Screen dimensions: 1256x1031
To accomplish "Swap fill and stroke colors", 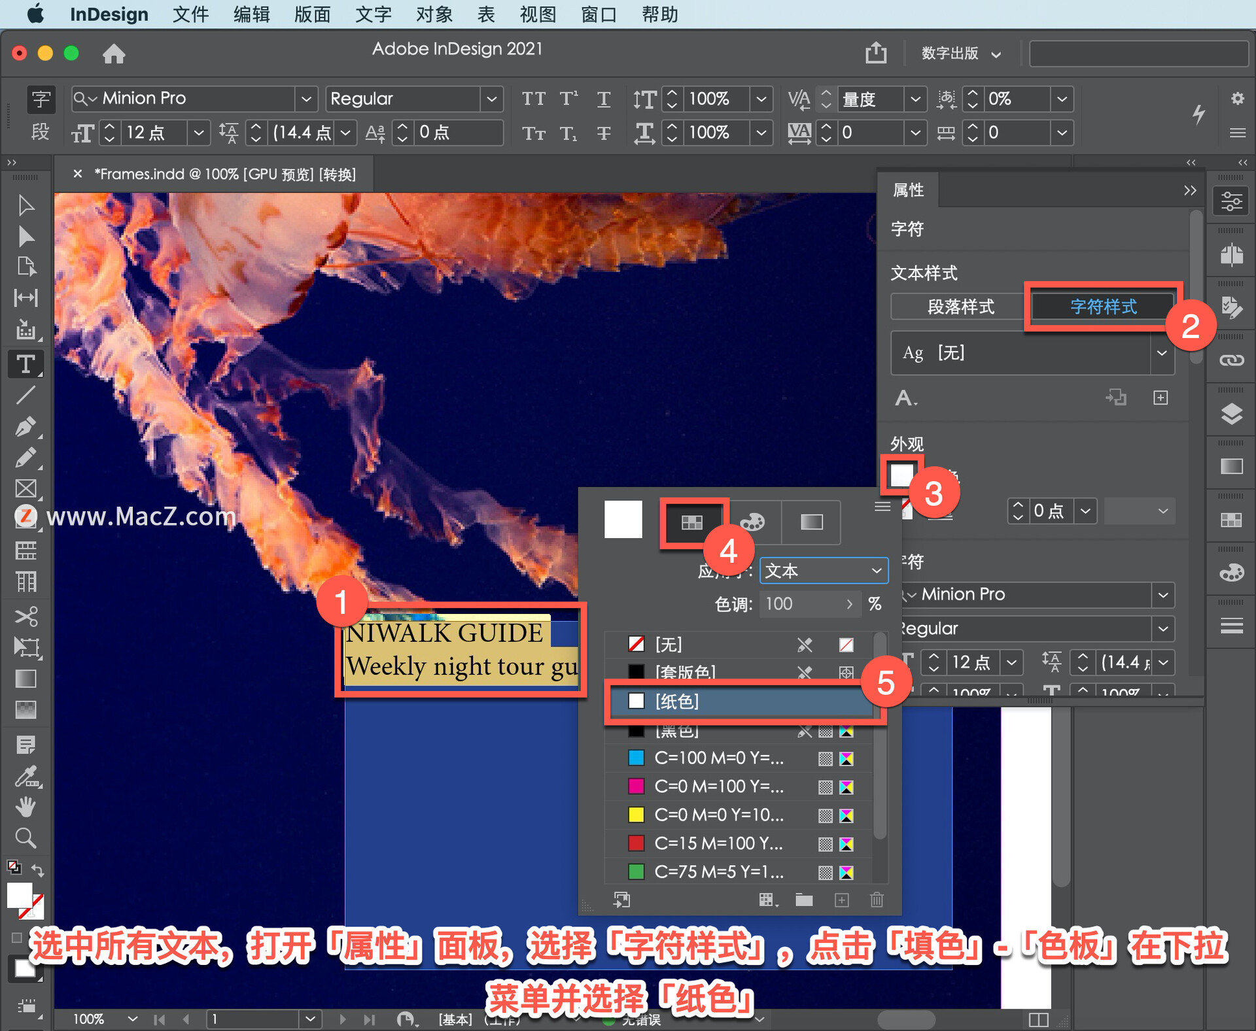I will (x=37, y=870).
